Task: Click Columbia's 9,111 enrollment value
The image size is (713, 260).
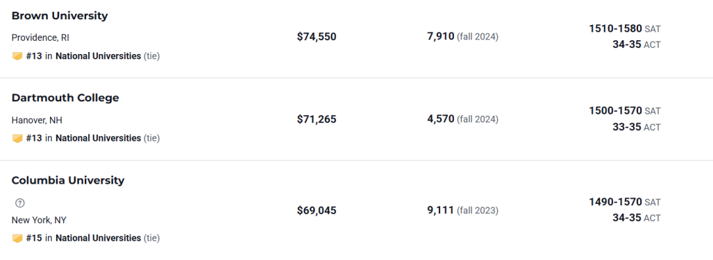Action: click(x=441, y=210)
